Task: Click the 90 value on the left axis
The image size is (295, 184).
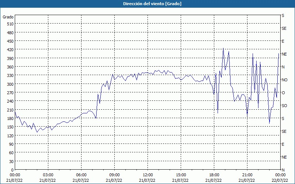Action: (11, 144)
